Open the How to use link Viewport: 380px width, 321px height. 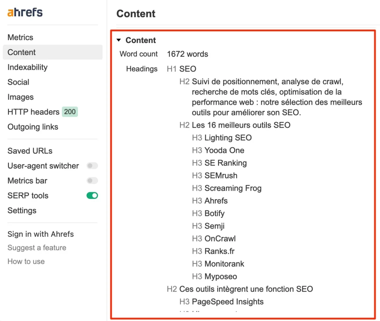[26, 261]
